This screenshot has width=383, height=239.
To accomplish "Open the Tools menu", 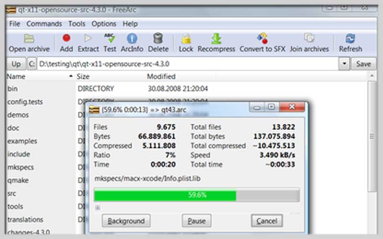I will tap(77, 24).
